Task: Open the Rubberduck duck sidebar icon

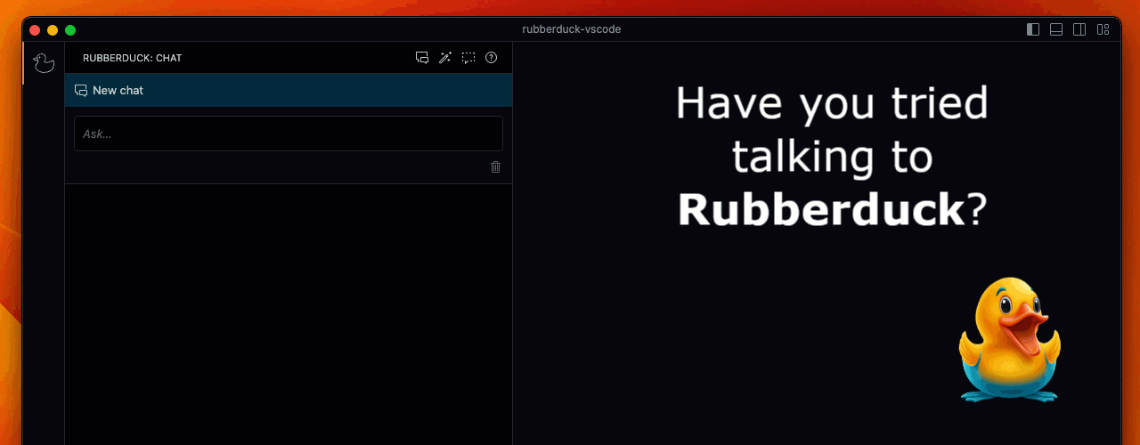Action: click(x=44, y=62)
